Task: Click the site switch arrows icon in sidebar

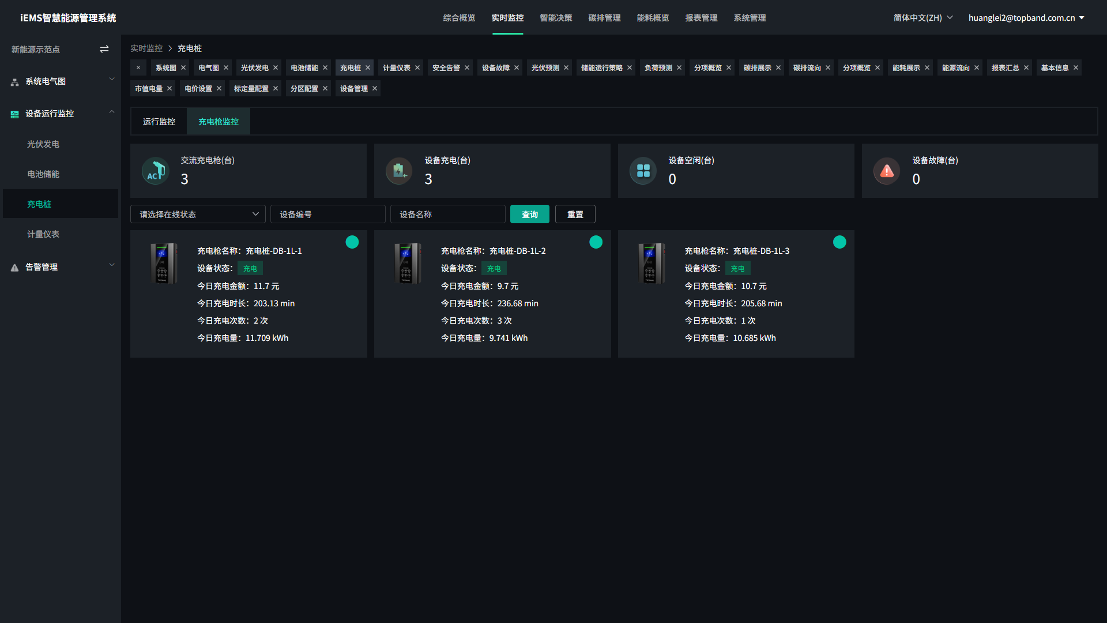Action: [104, 50]
